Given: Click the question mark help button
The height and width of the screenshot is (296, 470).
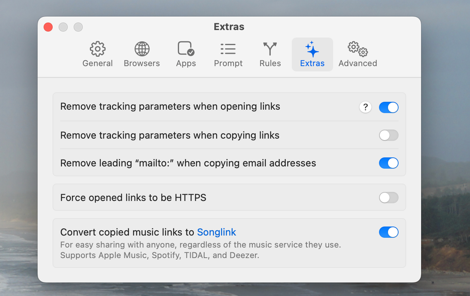Looking at the screenshot, I should click(365, 107).
